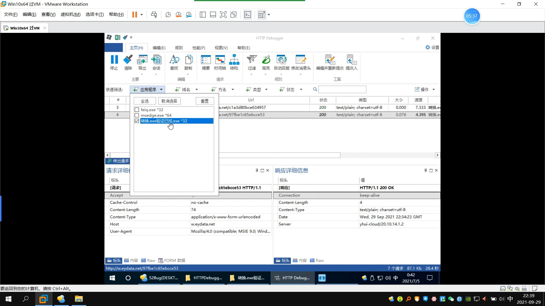Open the 性能(P) ribbon tab
This screenshot has height=306, width=545.
point(199,48)
